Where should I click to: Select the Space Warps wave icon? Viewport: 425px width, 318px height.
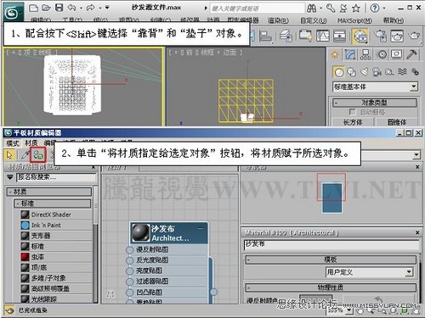tap(402, 72)
